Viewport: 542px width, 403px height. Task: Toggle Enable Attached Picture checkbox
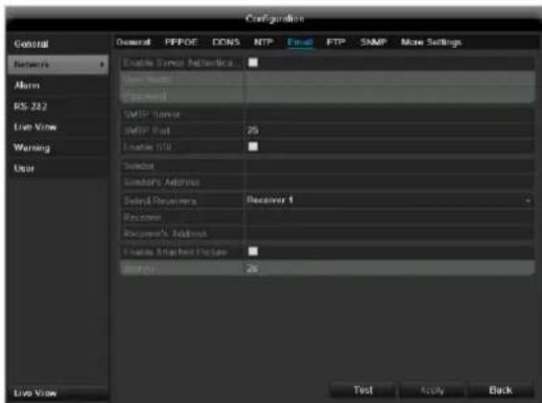(x=253, y=251)
